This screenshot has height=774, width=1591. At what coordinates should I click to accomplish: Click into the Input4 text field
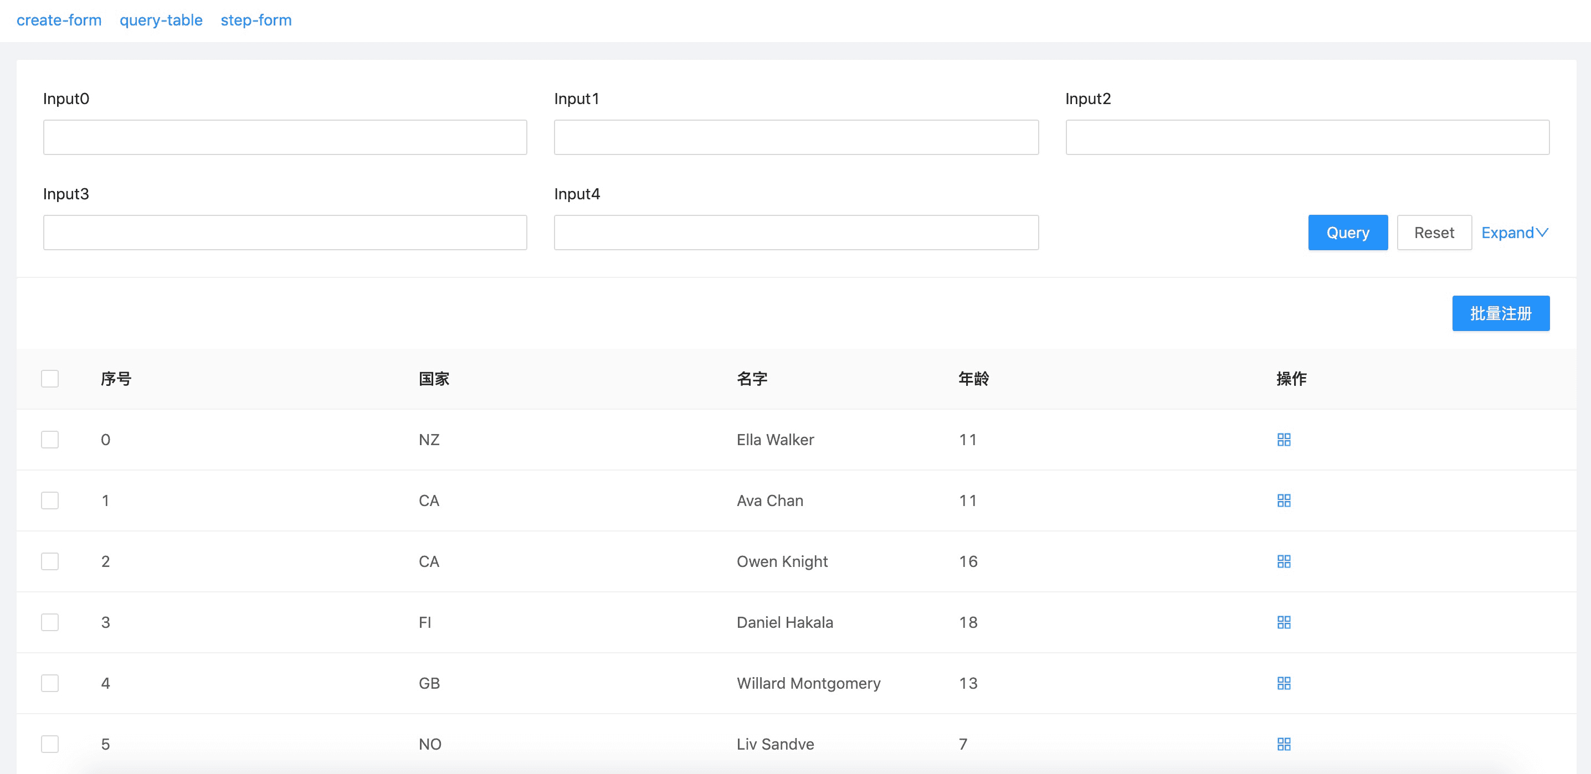click(795, 233)
